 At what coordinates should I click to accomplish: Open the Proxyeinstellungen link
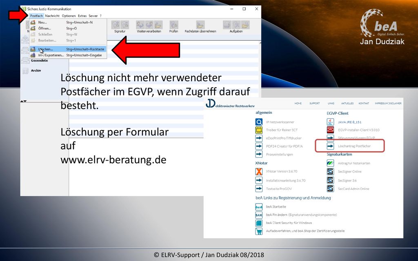tap(279, 155)
